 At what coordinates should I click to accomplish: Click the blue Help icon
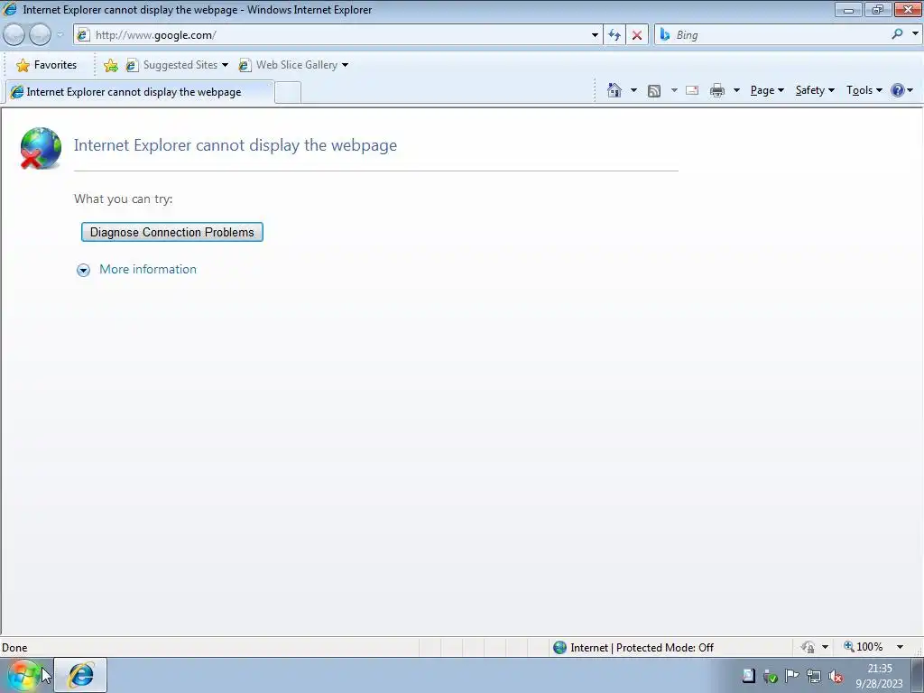pos(897,90)
